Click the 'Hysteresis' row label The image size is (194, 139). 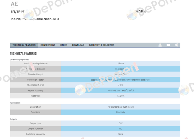pyautogui.click(x=35, y=96)
